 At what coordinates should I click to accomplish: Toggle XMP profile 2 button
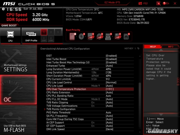51,32
